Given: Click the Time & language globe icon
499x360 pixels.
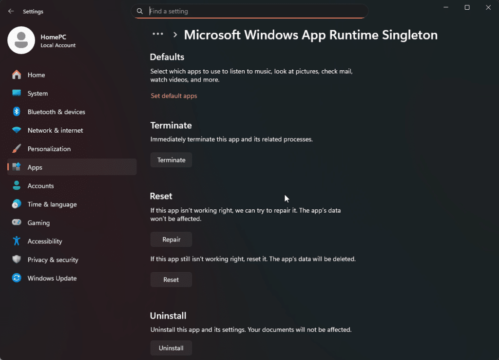Looking at the screenshot, I should (x=17, y=204).
